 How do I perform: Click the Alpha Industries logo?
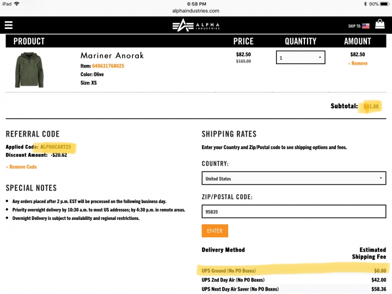click(196, 25)
